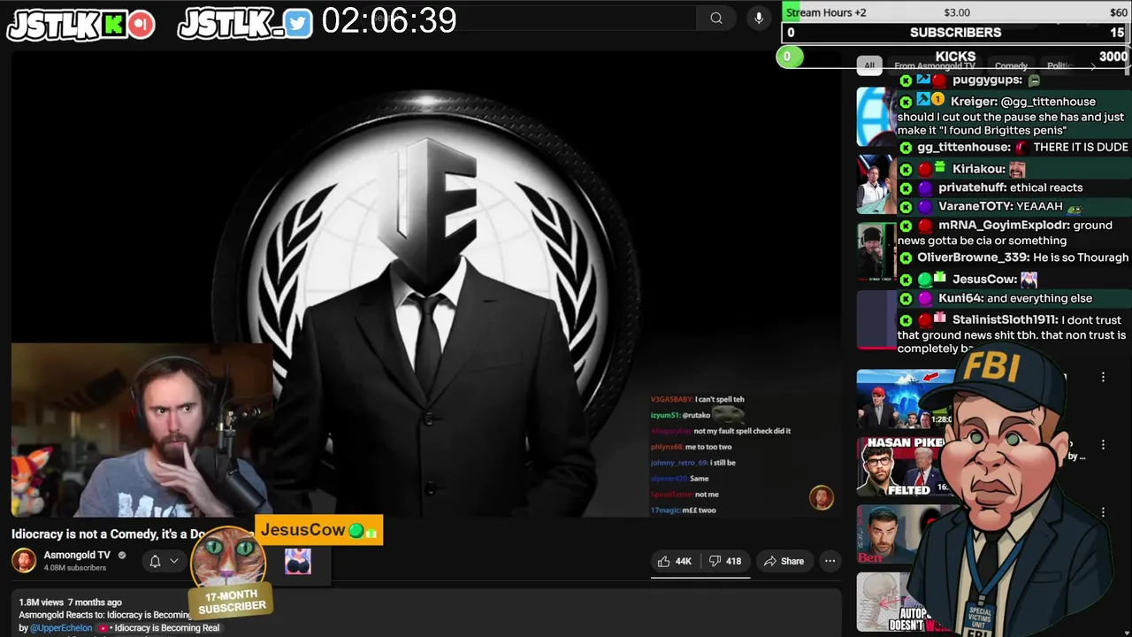Screen dimensions: 1132x637
Task: Click the small channel watermark in the video corner
Action: click(822, 497)
